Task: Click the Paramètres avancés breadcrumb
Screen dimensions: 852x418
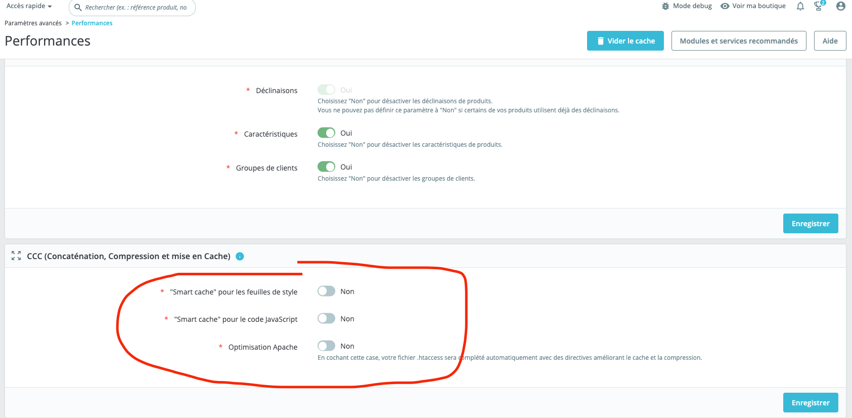Action: 33,23
